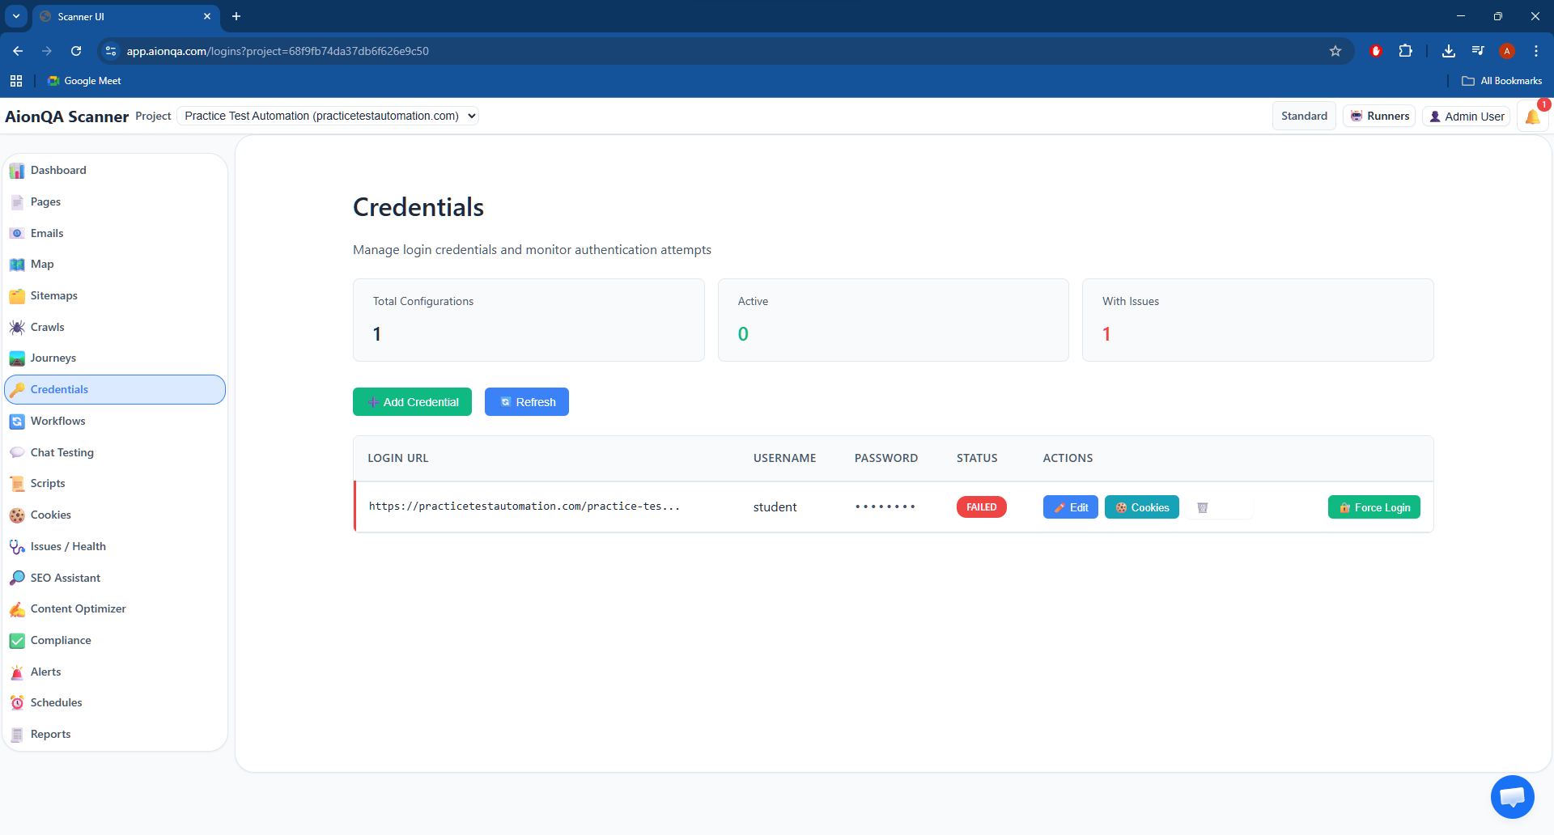The height and width of the screenshot is (835, 1554).
Task: Open the Runners button in header
Action: [1379, 116]
